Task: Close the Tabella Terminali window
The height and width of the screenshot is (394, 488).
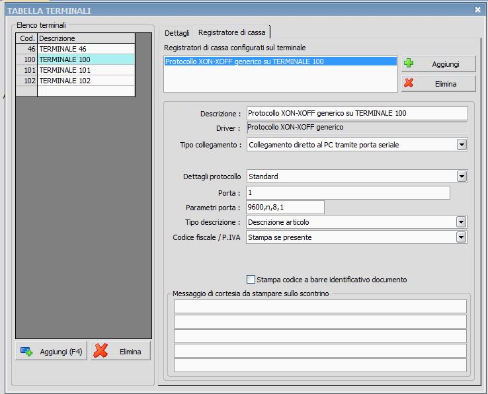Action: 477,10
